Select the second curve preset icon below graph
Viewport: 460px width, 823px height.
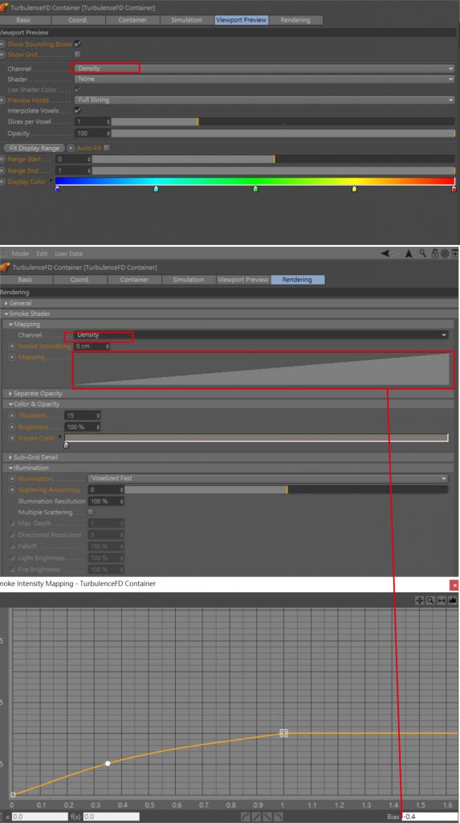point(255,817)
